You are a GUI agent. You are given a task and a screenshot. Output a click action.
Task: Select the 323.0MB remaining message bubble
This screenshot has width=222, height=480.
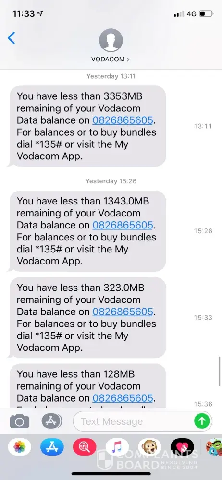pyautogui.click(x=86, y=317)
